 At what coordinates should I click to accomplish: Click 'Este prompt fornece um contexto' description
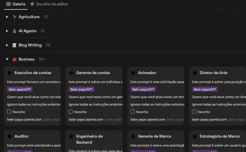coord(34,82)
